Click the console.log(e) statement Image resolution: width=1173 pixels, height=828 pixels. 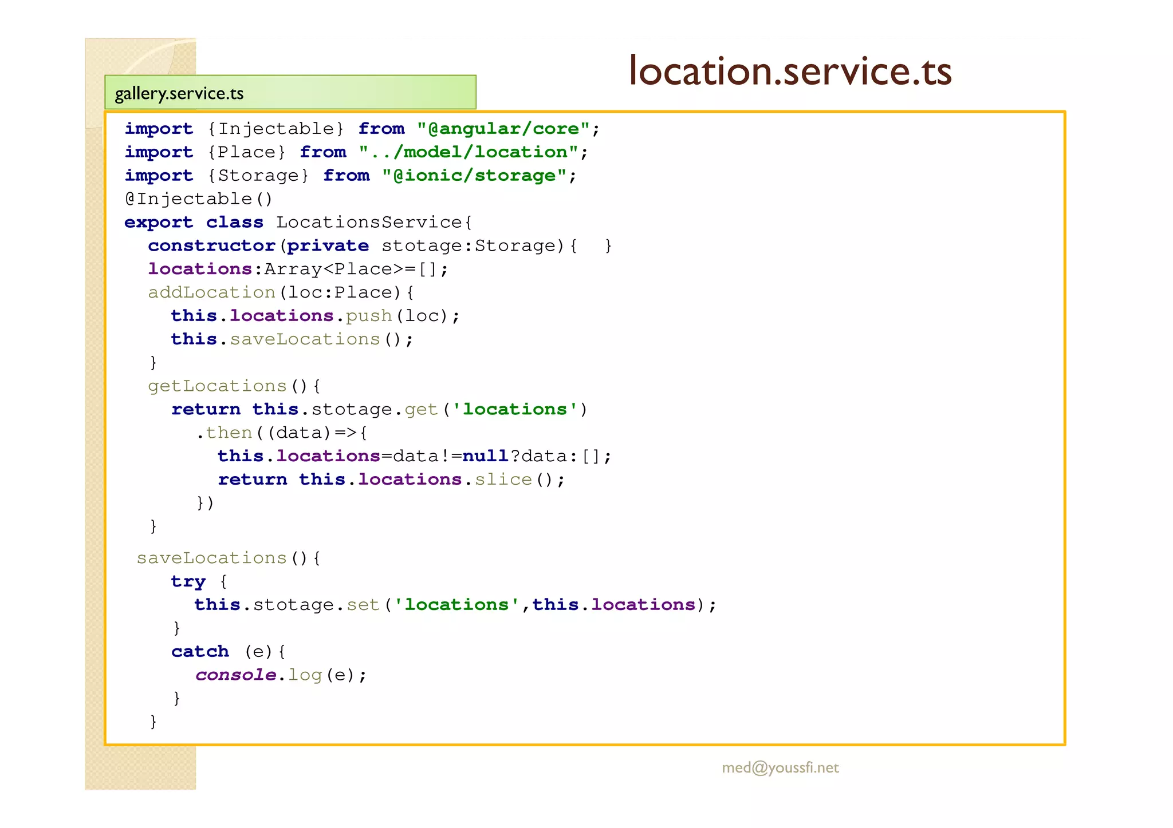pos(281,675)
